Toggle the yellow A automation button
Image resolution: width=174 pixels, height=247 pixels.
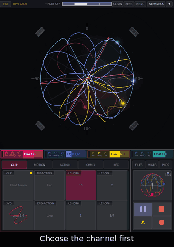point(143,223)
